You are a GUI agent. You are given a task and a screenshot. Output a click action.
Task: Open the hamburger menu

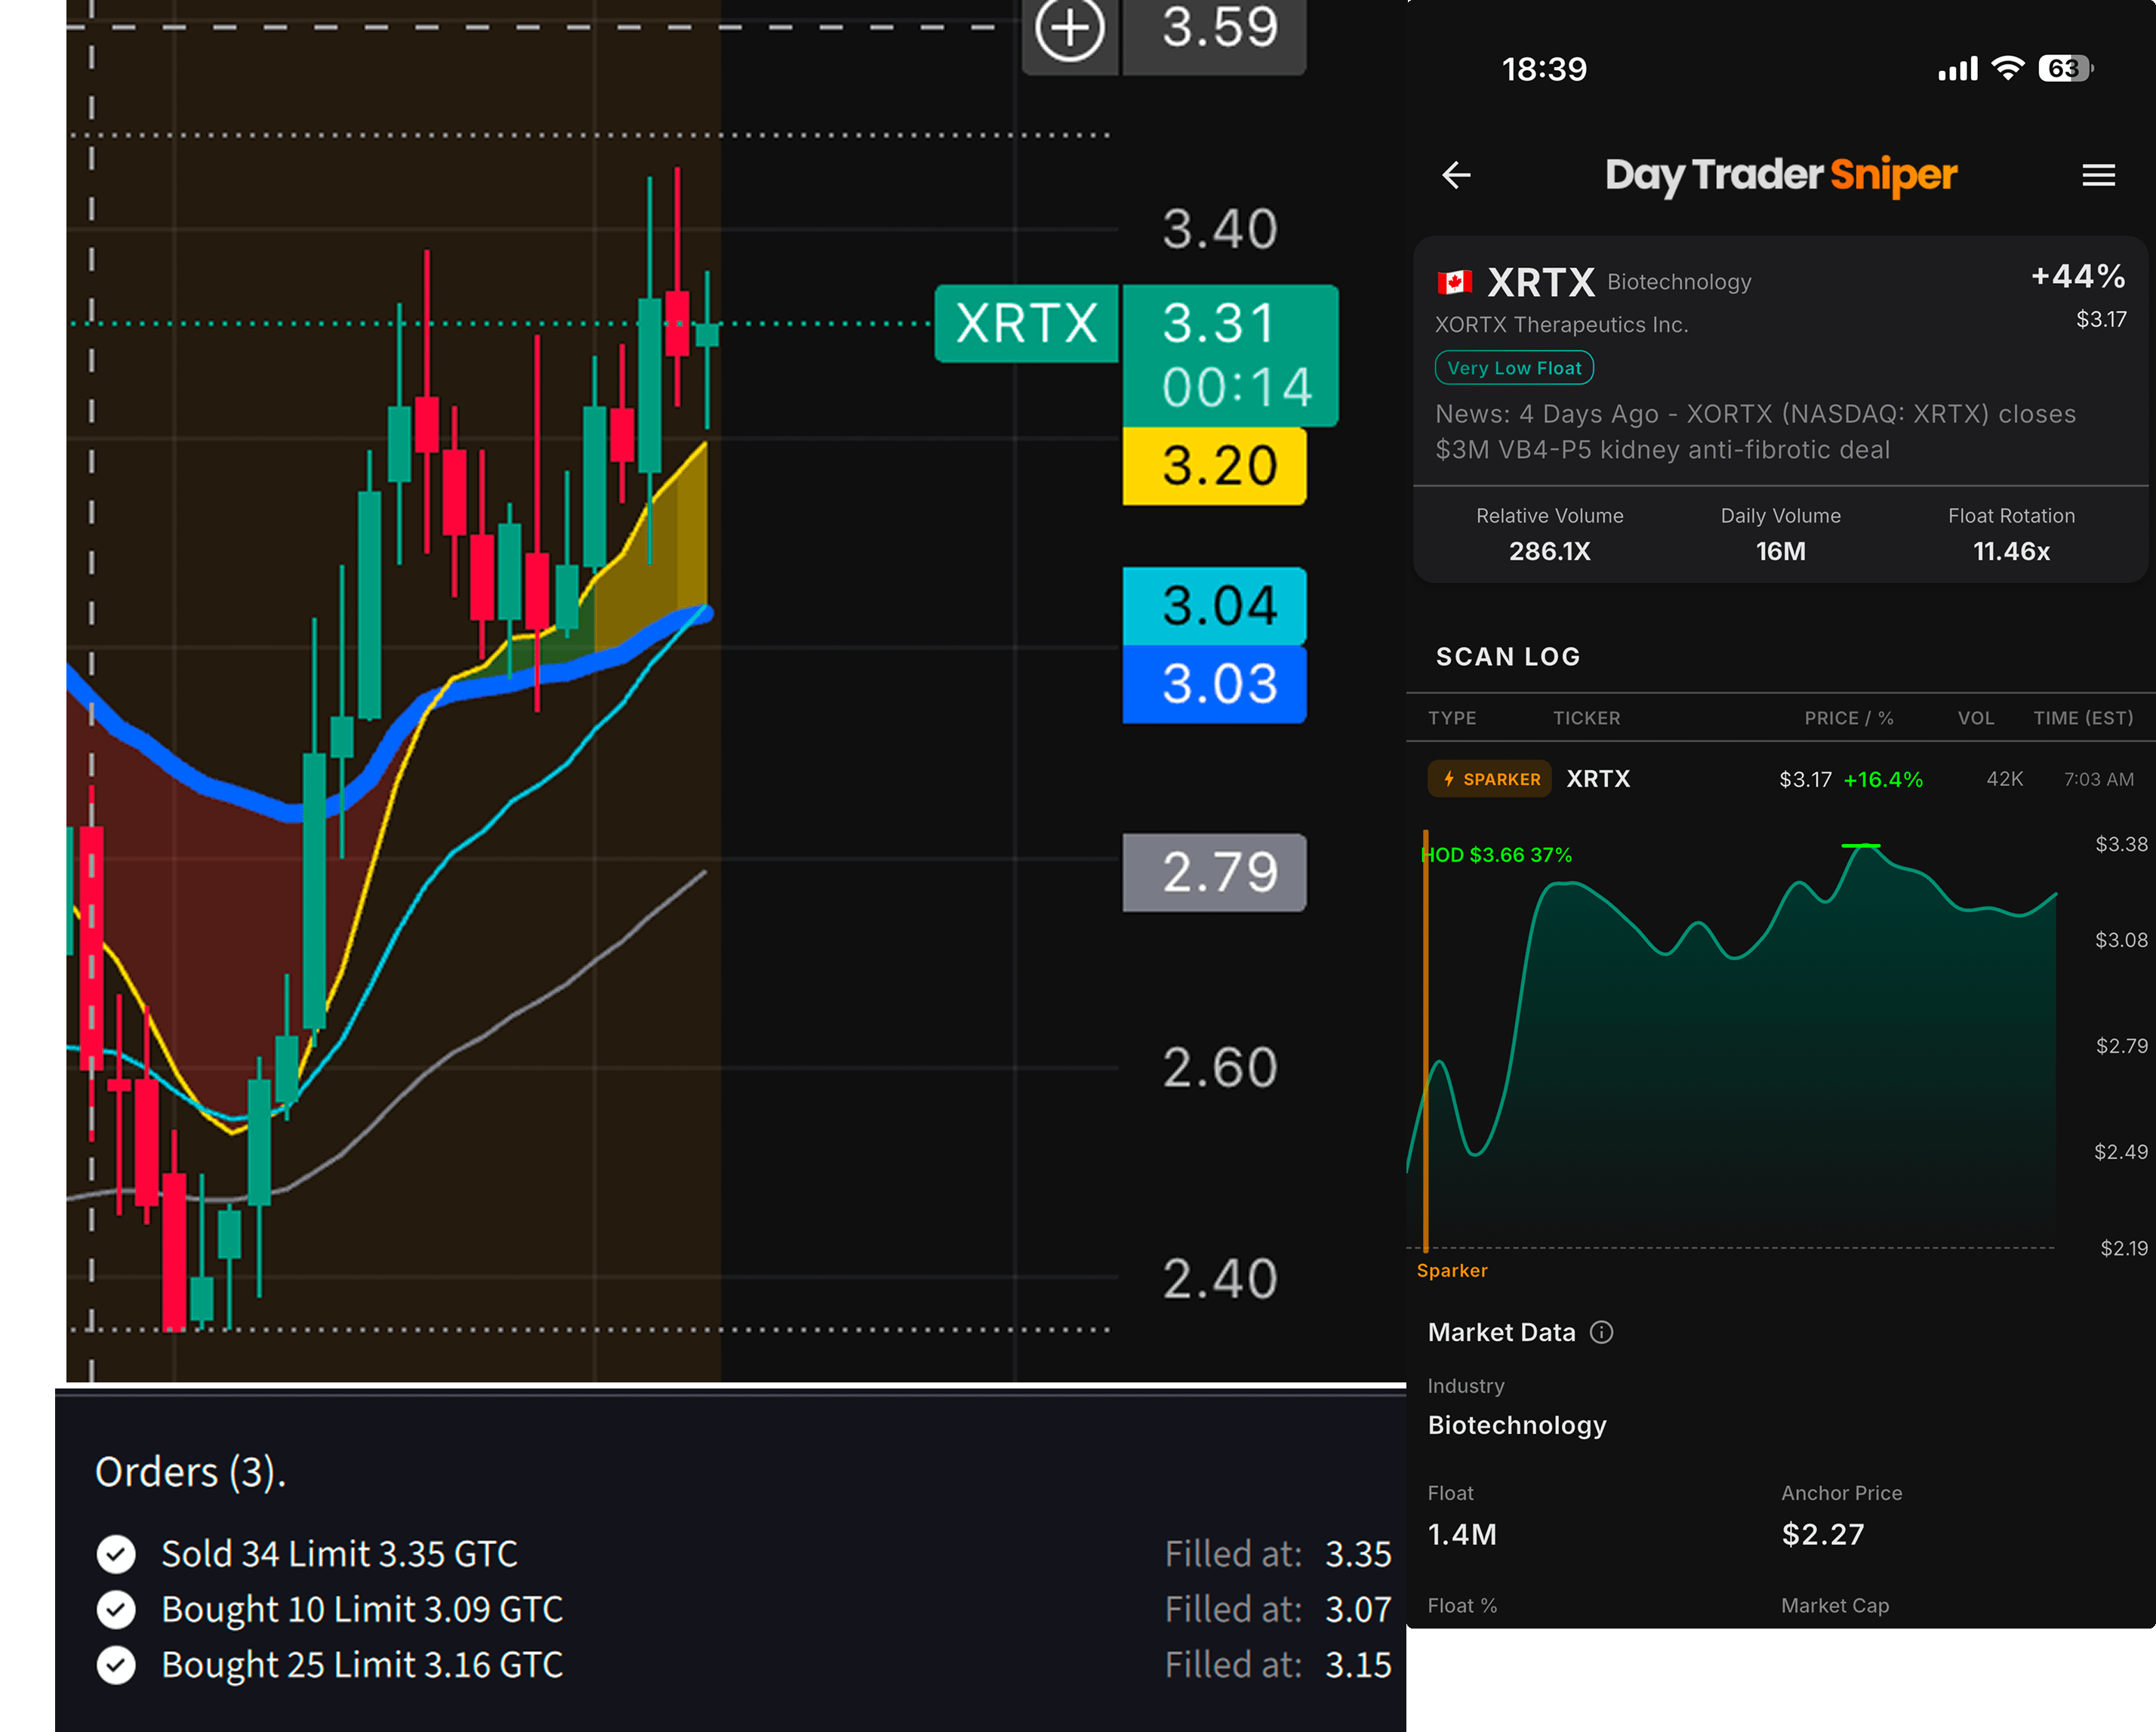tap(2098, 176)
